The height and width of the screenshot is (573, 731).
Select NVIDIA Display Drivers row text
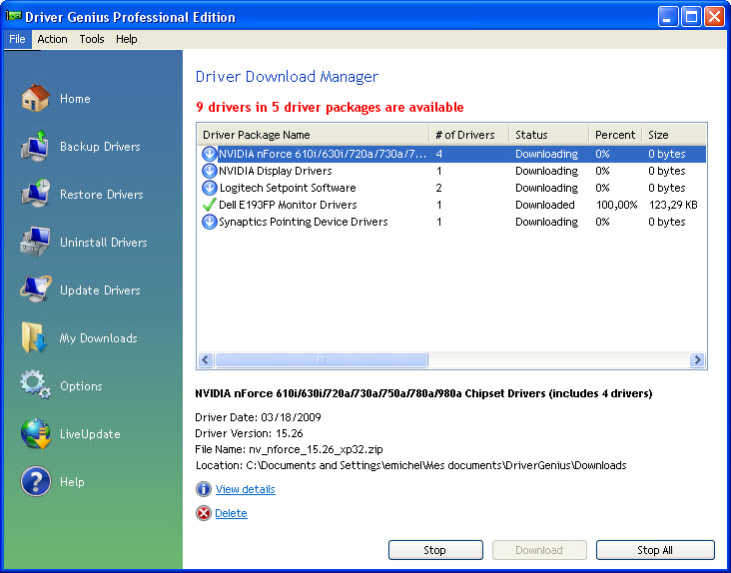pos(276,171)
